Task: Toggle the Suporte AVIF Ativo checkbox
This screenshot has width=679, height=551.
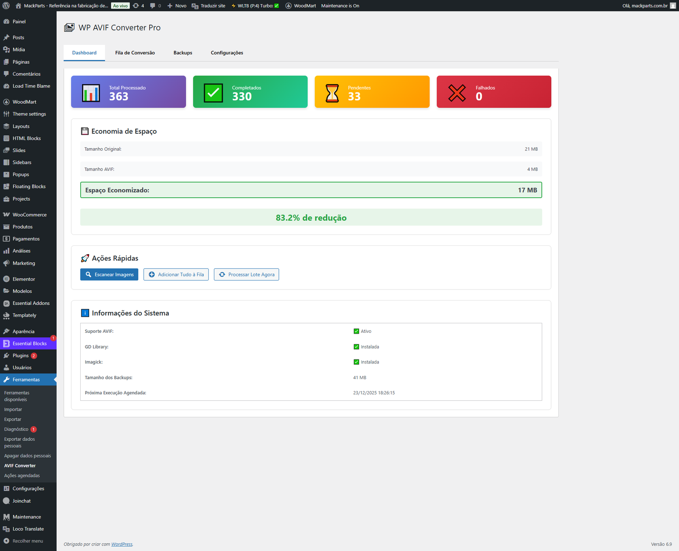Action: coord(356,331)
